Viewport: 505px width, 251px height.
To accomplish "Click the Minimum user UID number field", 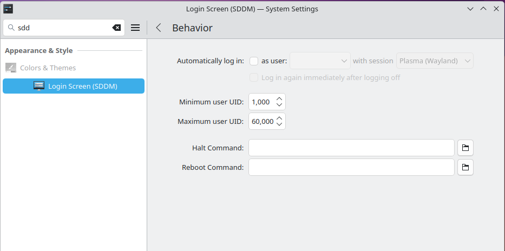I will click(x=261, y=102).
